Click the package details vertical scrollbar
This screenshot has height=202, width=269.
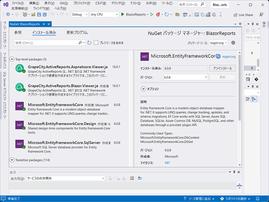click(x=240, y=87)
